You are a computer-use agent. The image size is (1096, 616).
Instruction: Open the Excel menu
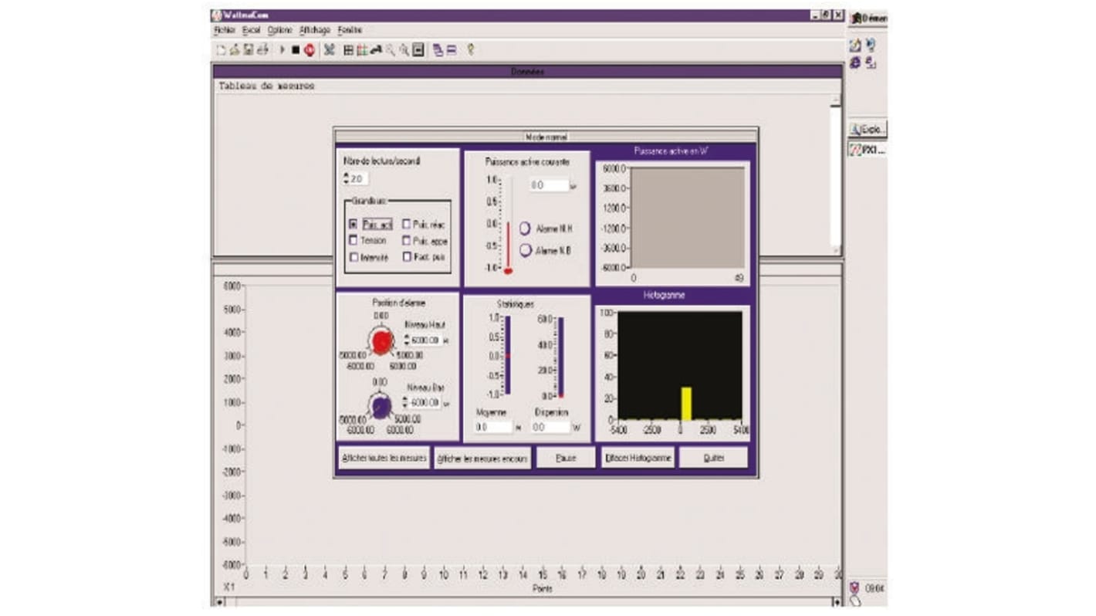(x=251, y=30)
